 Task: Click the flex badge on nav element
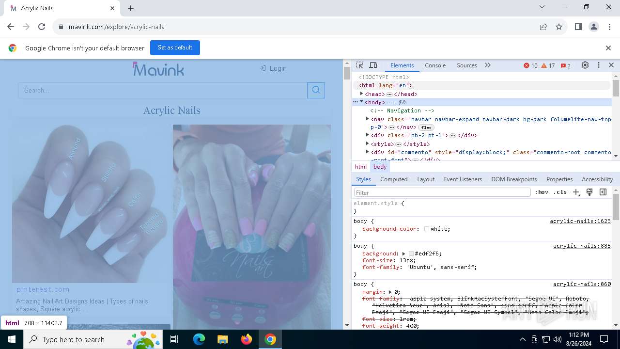(426, 127)
